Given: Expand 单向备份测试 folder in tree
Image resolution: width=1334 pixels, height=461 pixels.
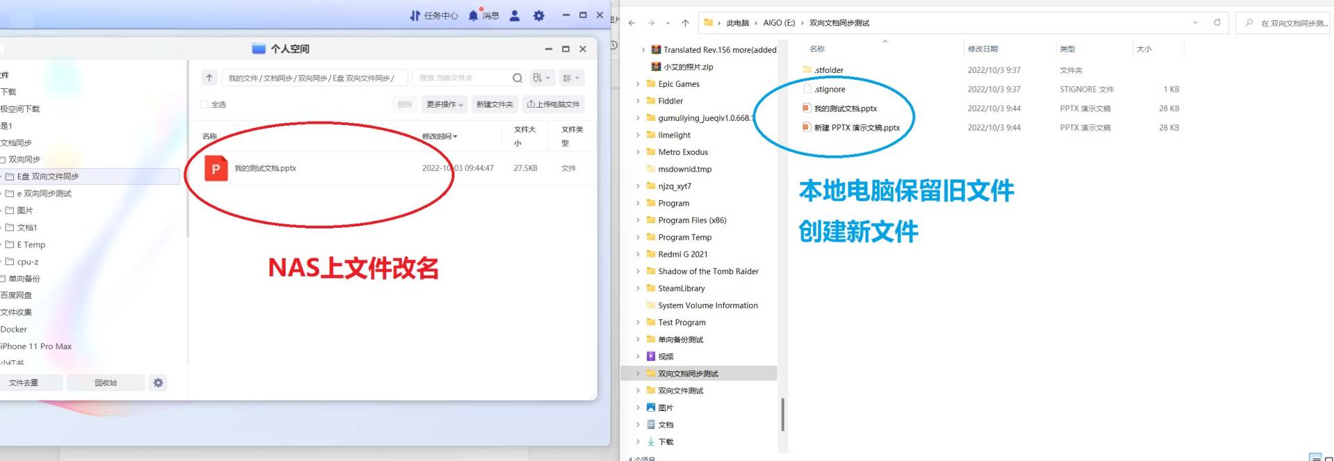Looking at the screenshot, I should (638, 340).
